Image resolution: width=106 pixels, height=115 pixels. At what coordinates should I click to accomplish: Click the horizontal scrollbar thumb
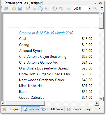tap(25, 103)
